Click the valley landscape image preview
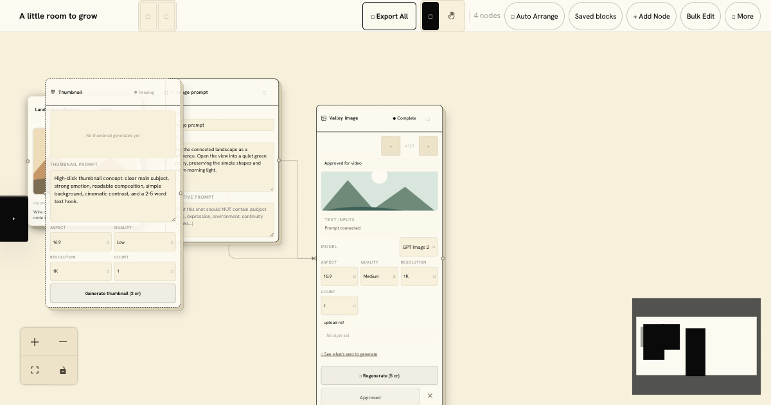 379,191
